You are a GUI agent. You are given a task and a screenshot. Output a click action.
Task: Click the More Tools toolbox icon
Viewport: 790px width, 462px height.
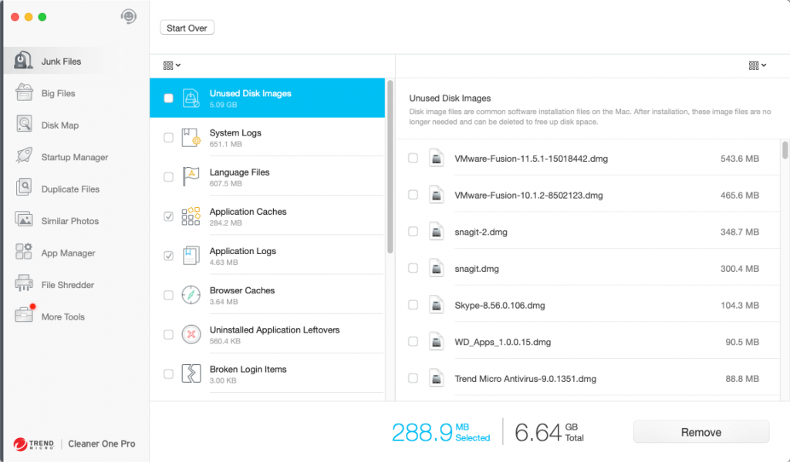pos(25,316)
